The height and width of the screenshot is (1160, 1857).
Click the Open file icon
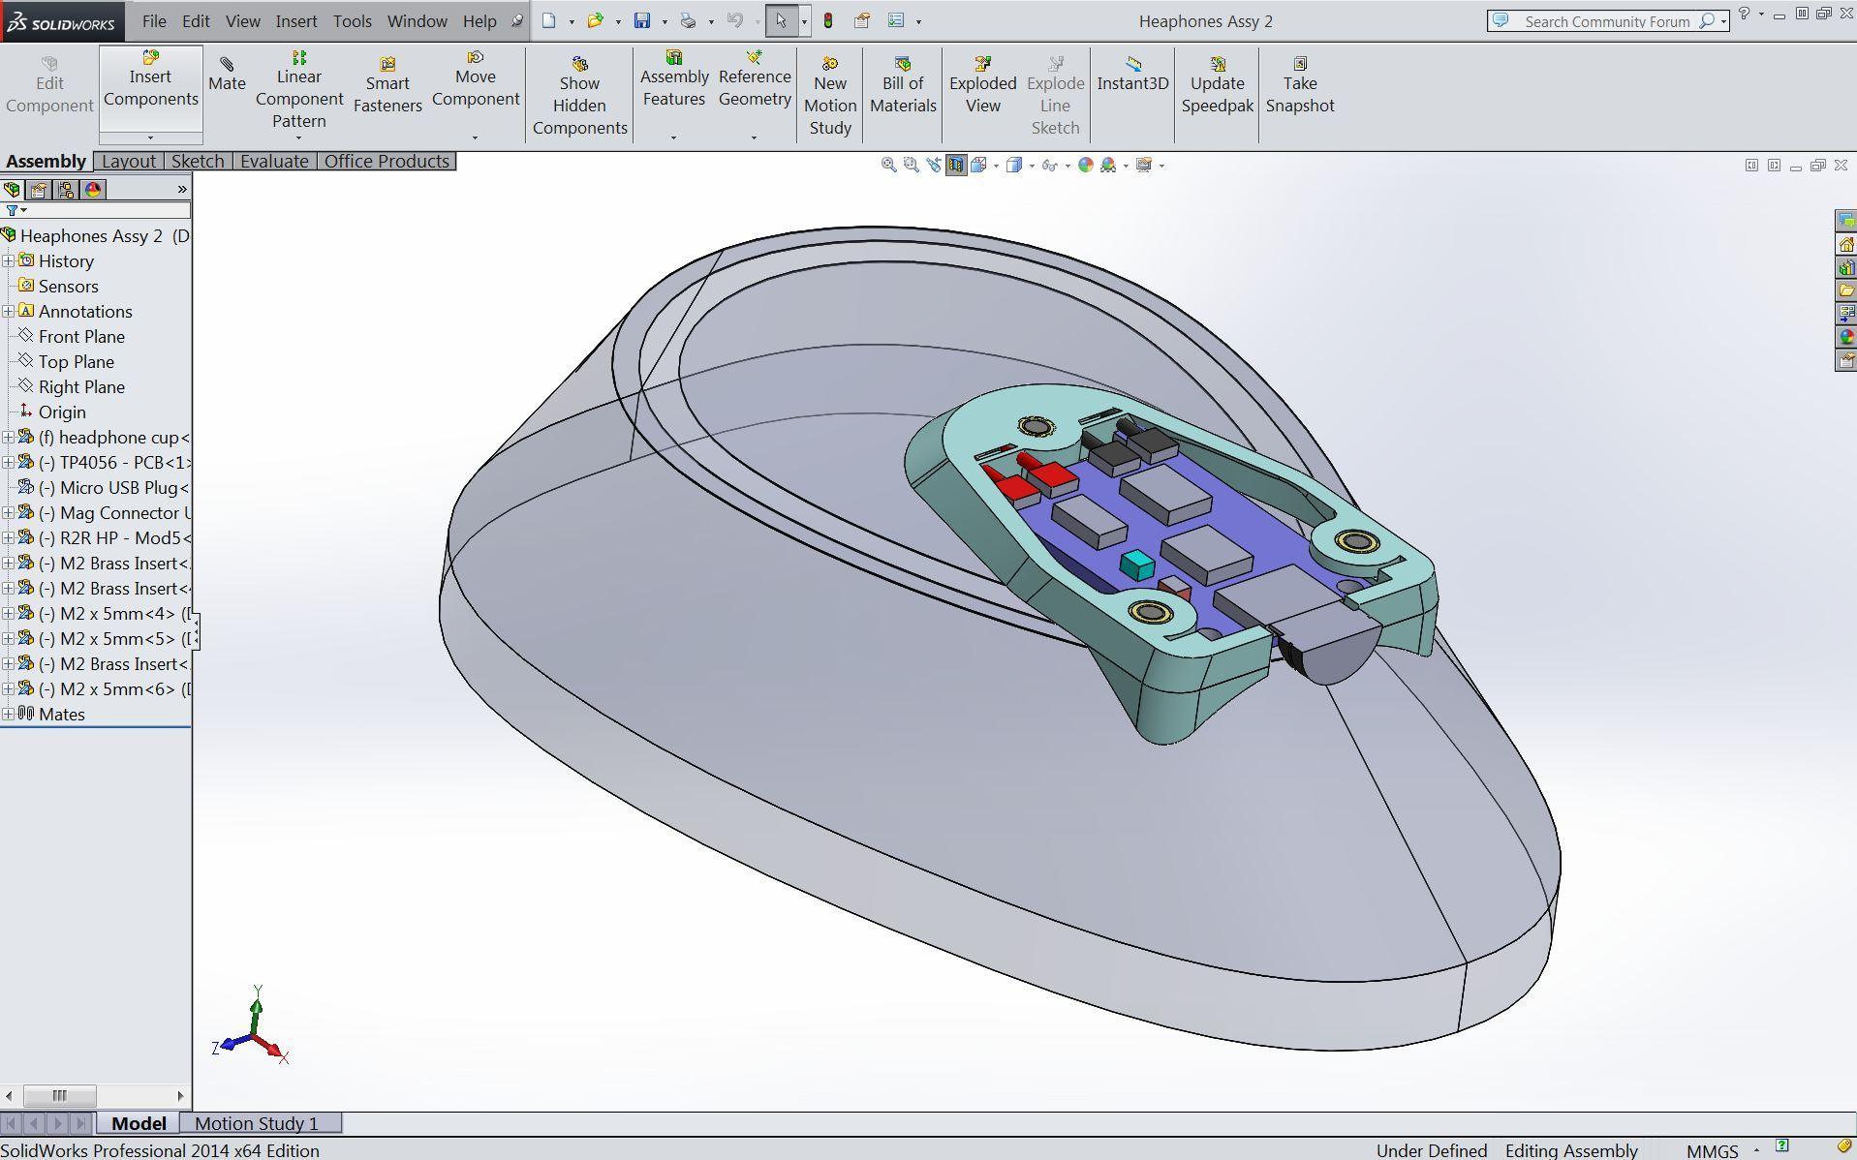coord(595,20)
